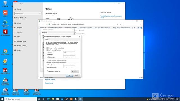Open Microsoft Store from the taskbar
The image size is (180, 101).
click(57, 99)
